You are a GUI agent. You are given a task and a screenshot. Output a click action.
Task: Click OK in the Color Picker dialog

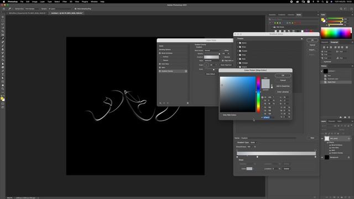point(283,76)
